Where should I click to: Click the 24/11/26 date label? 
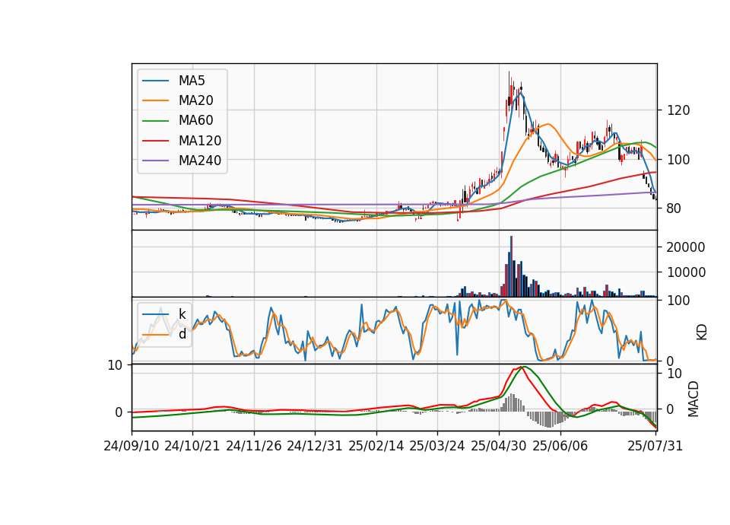(x=254, y=446)
